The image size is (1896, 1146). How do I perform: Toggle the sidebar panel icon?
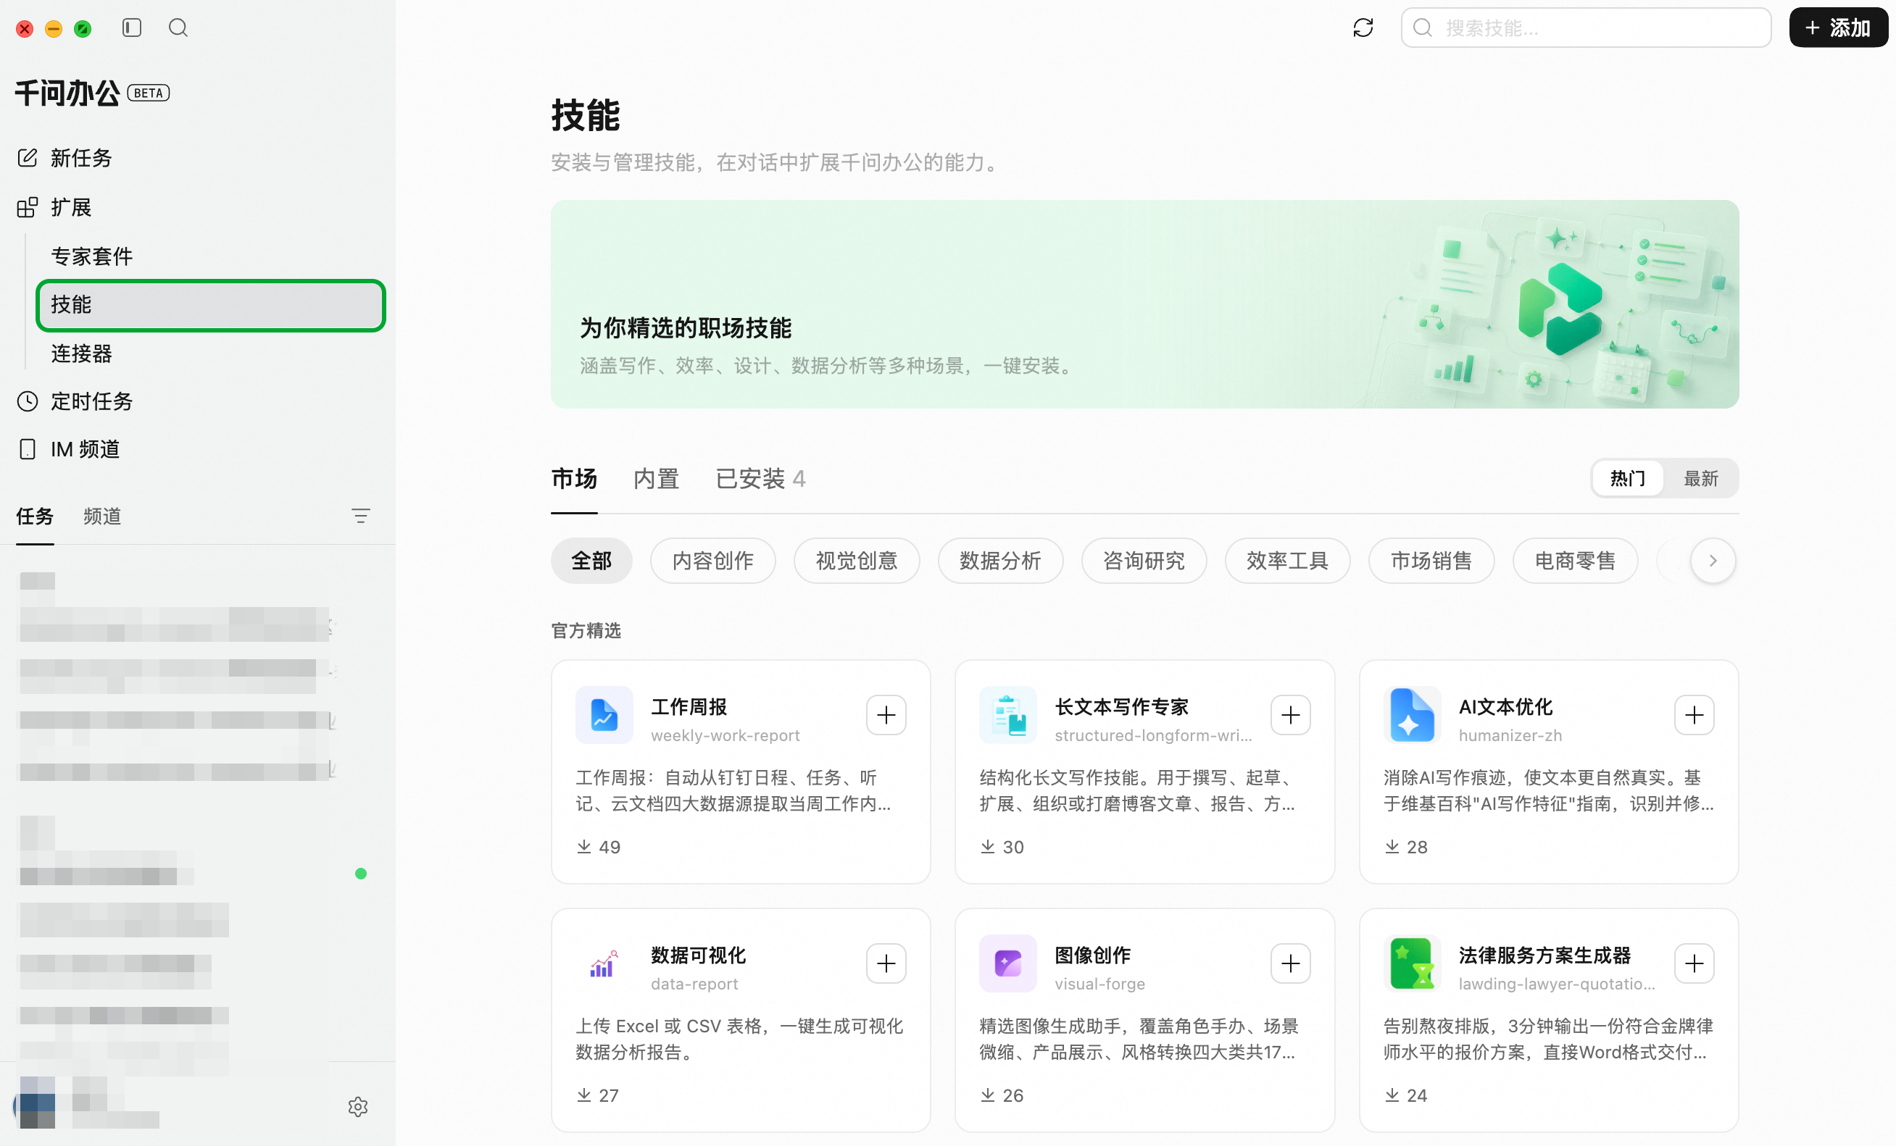coord(132,28)
